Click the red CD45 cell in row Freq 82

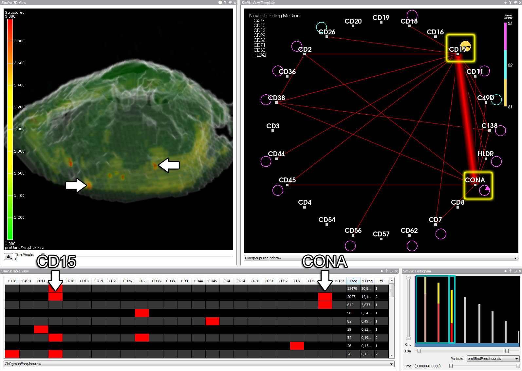click(x=213, y=321)
